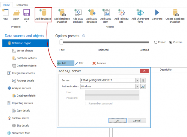The width and height of the screenshot is (187, 137).
Task: Click the test connection icon button
Action: [x=143, y=86]
